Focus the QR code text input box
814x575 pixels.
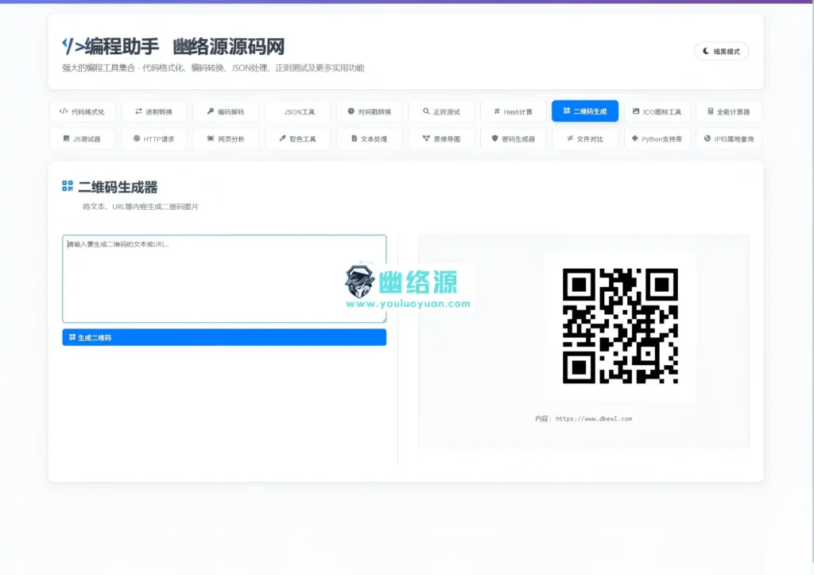point(224,279)
